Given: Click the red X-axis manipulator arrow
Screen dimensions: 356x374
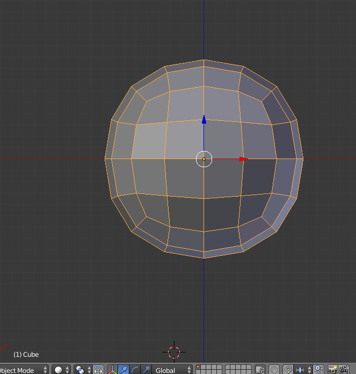Looking at the screenshot, I should 244,159.
